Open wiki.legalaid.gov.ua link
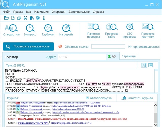 (86, 112)
